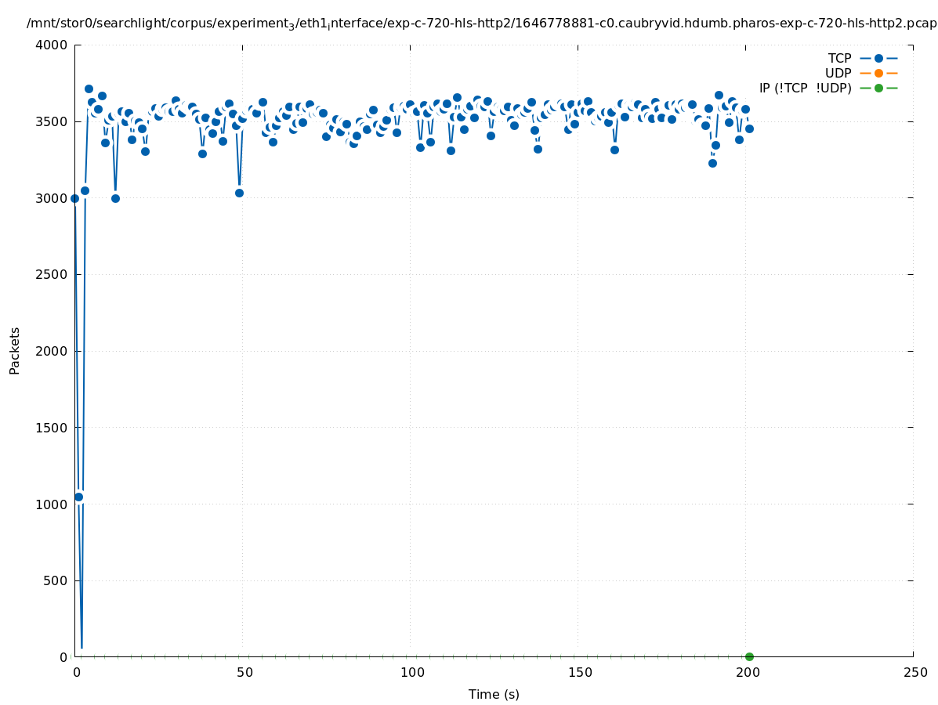This screenshot has width=938, height=705.
Task: Select the TCP legend label
Action: click(839, 58)
